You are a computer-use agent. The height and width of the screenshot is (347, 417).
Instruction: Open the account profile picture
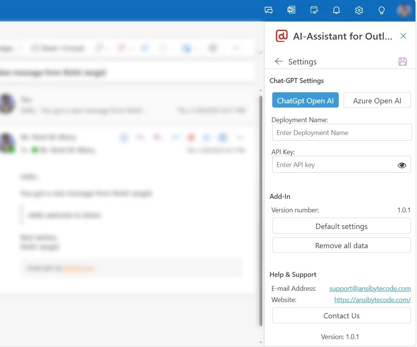[x=404, y=10]
